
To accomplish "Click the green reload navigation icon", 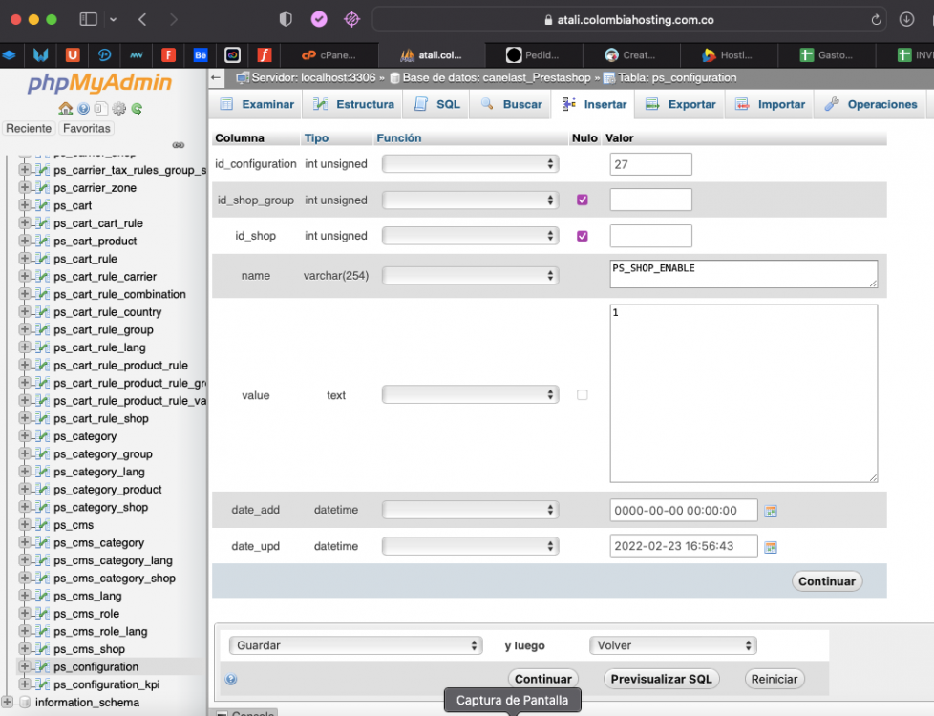I will click(138, 109).
